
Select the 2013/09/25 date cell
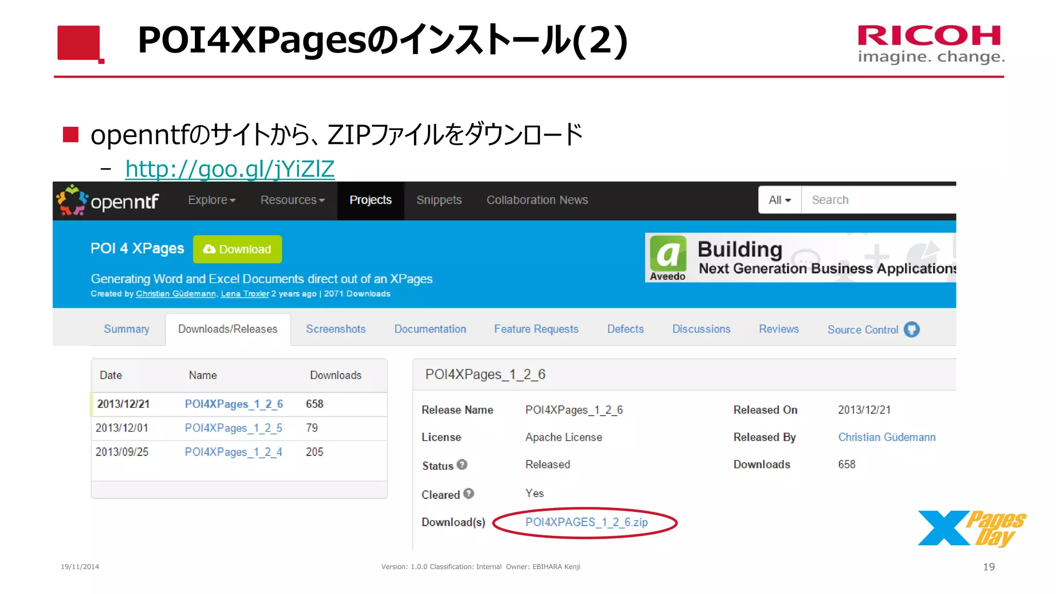coord(122,452)
